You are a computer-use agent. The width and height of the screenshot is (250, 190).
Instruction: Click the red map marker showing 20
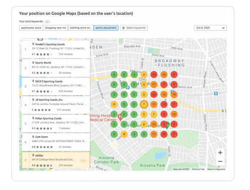point(164,134)
